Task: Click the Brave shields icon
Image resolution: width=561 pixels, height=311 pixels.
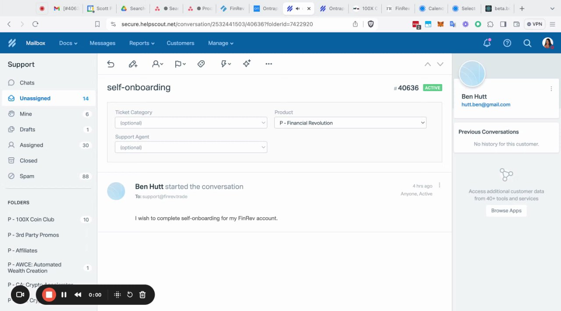Action: pos(371,24)
